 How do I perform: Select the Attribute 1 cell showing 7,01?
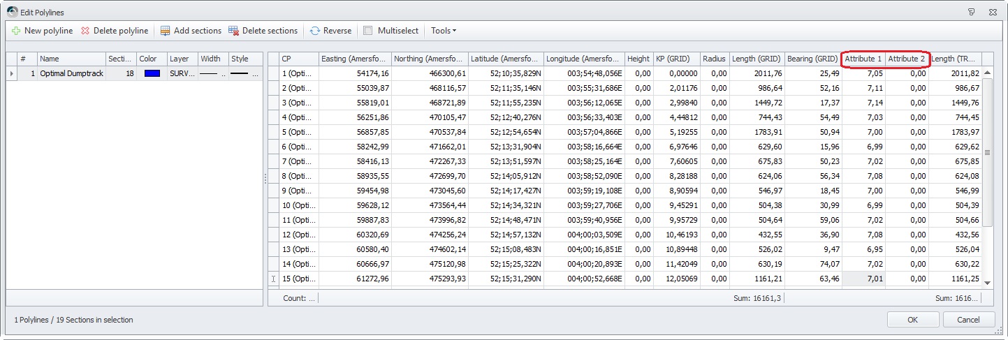pos(864,279)
